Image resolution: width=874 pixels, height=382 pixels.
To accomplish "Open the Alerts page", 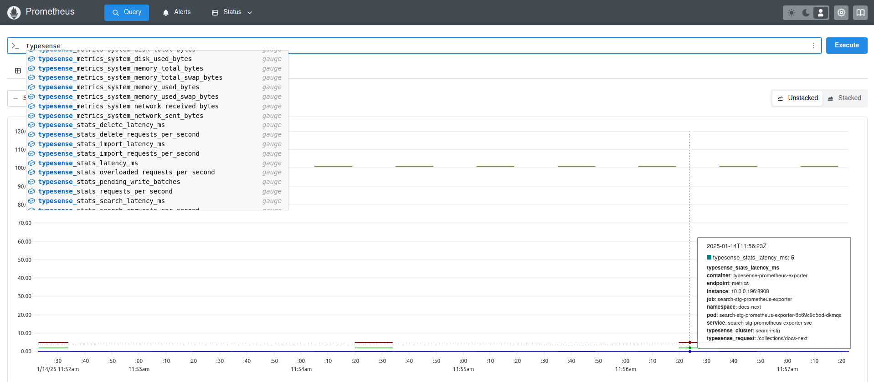I will [x=177, y=12].
